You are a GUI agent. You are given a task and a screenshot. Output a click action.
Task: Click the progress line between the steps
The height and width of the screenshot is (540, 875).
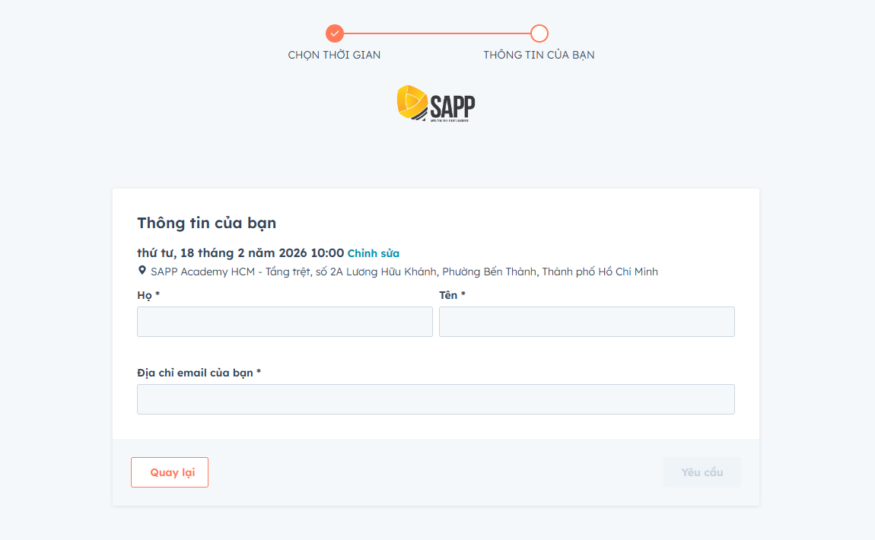point(437,33)
